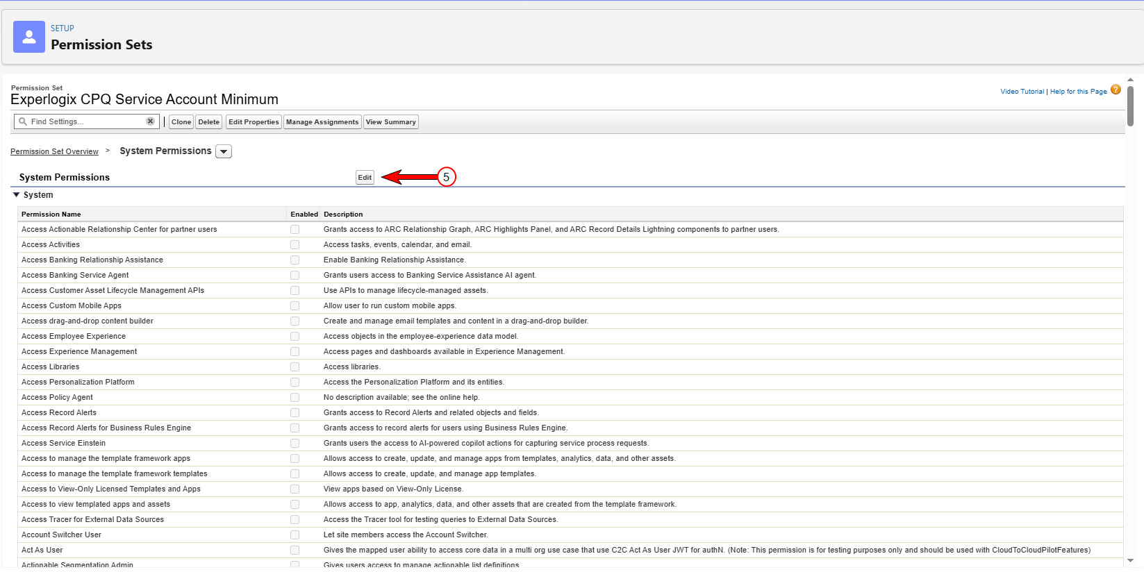Click Edit in System Permissions
The image size is (1144, 572).
365,178
